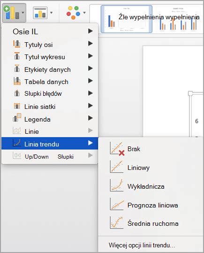Expand arrow next to Linie siatki
This screenshot has width=204, height=253.
coord(91,106)
